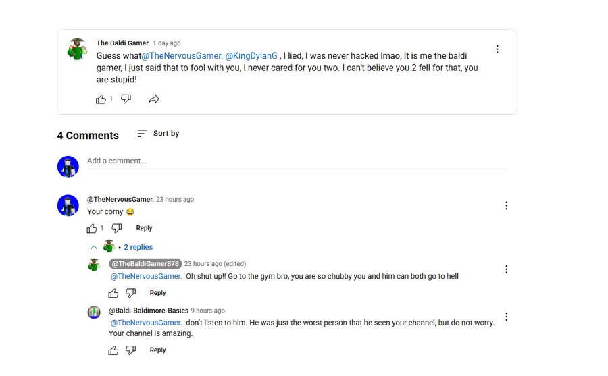This screenshot has height=376, width=608.
Task: Like TheBaldiGamer878's reply
Action: point(113,293)
